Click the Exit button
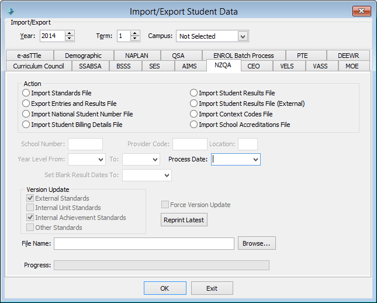Screen dimensions: 377x303 click(x=212, y=288)
